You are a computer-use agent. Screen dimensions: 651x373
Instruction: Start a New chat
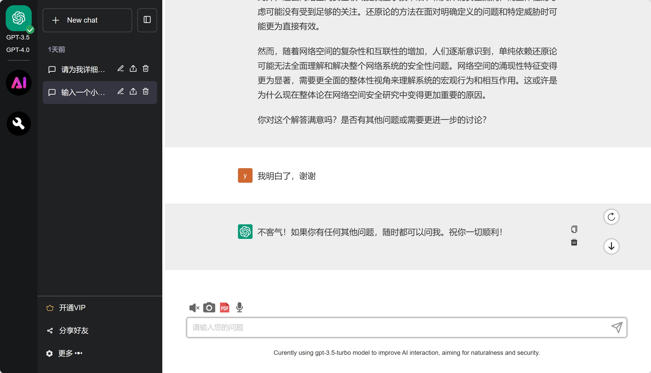[x=87, y=20]
